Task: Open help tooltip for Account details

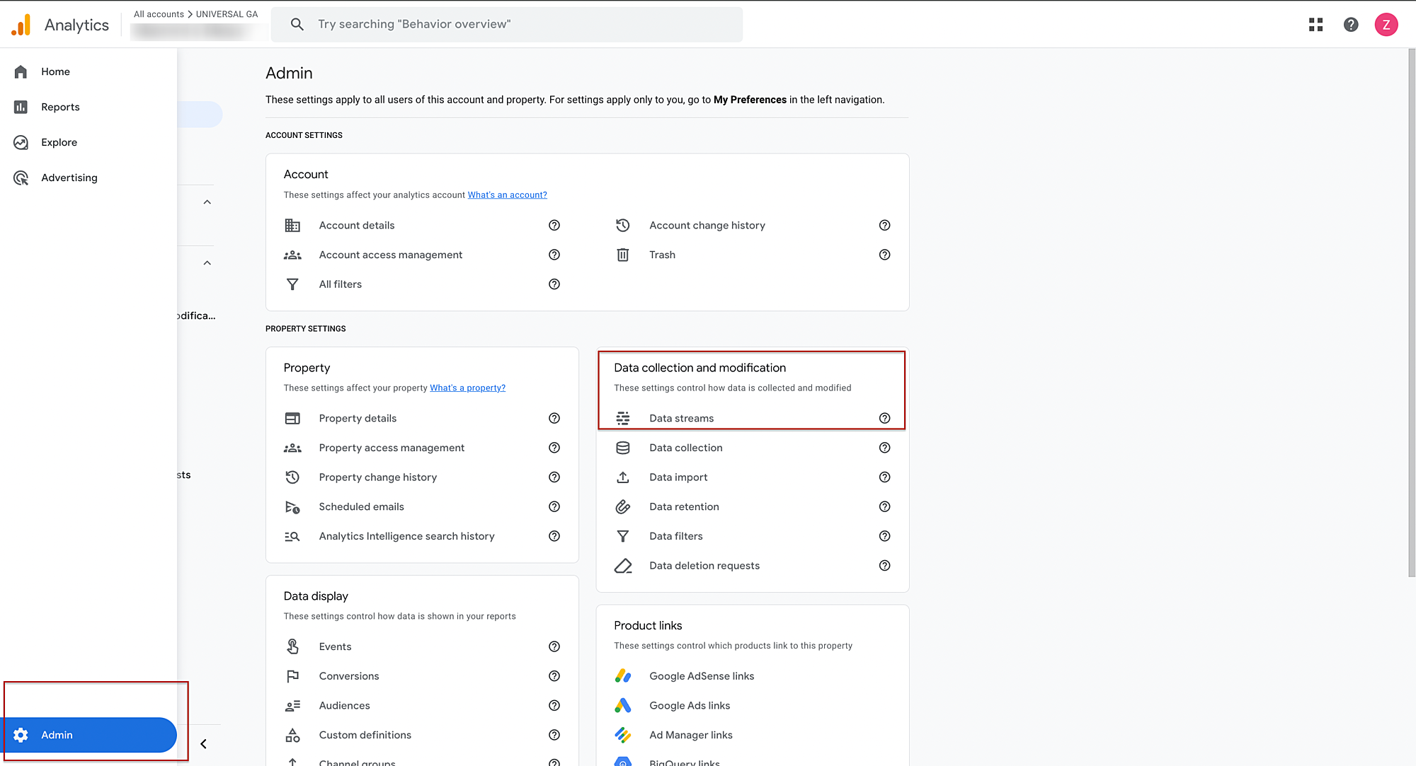Action: 554,225
